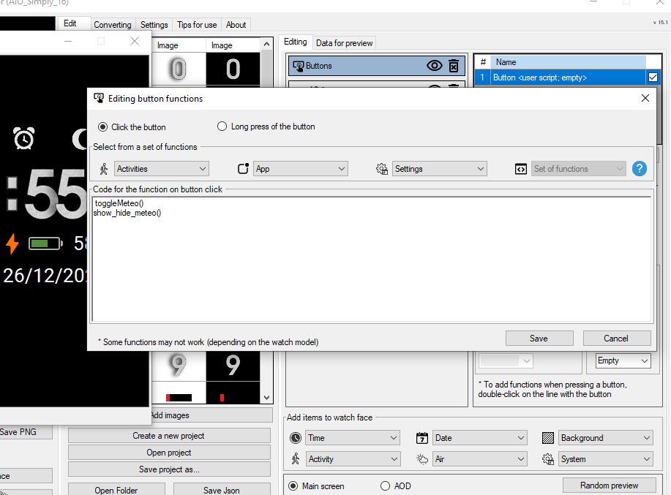This screenshot has width=671, height=495.
Task: Select white-background digit 0 image thumbnail
Action: pyautogui.click(x=179, y=69)
